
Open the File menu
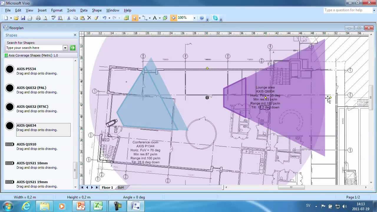pos(8,10)
